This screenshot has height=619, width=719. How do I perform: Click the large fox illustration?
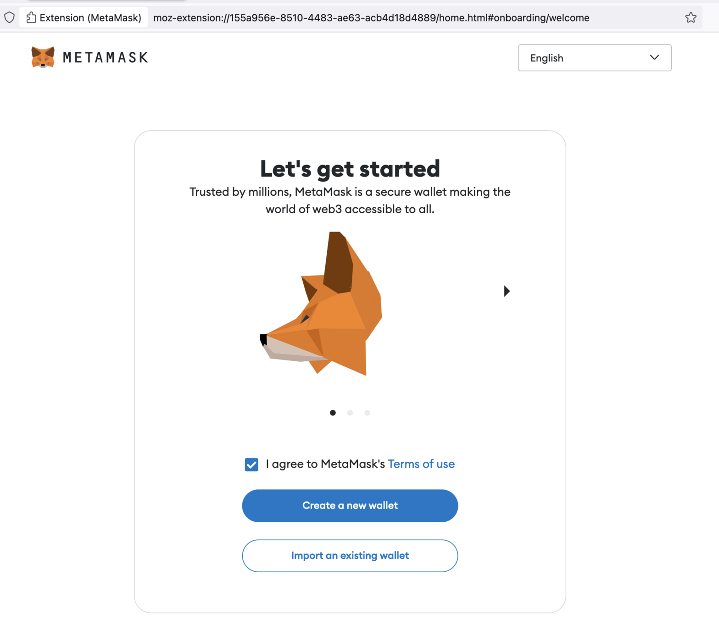[321, 304]
